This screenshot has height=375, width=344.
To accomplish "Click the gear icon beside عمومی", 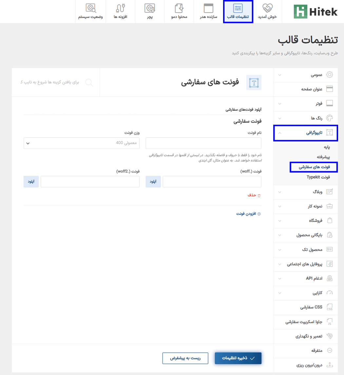I will click(x=330, y=75).
